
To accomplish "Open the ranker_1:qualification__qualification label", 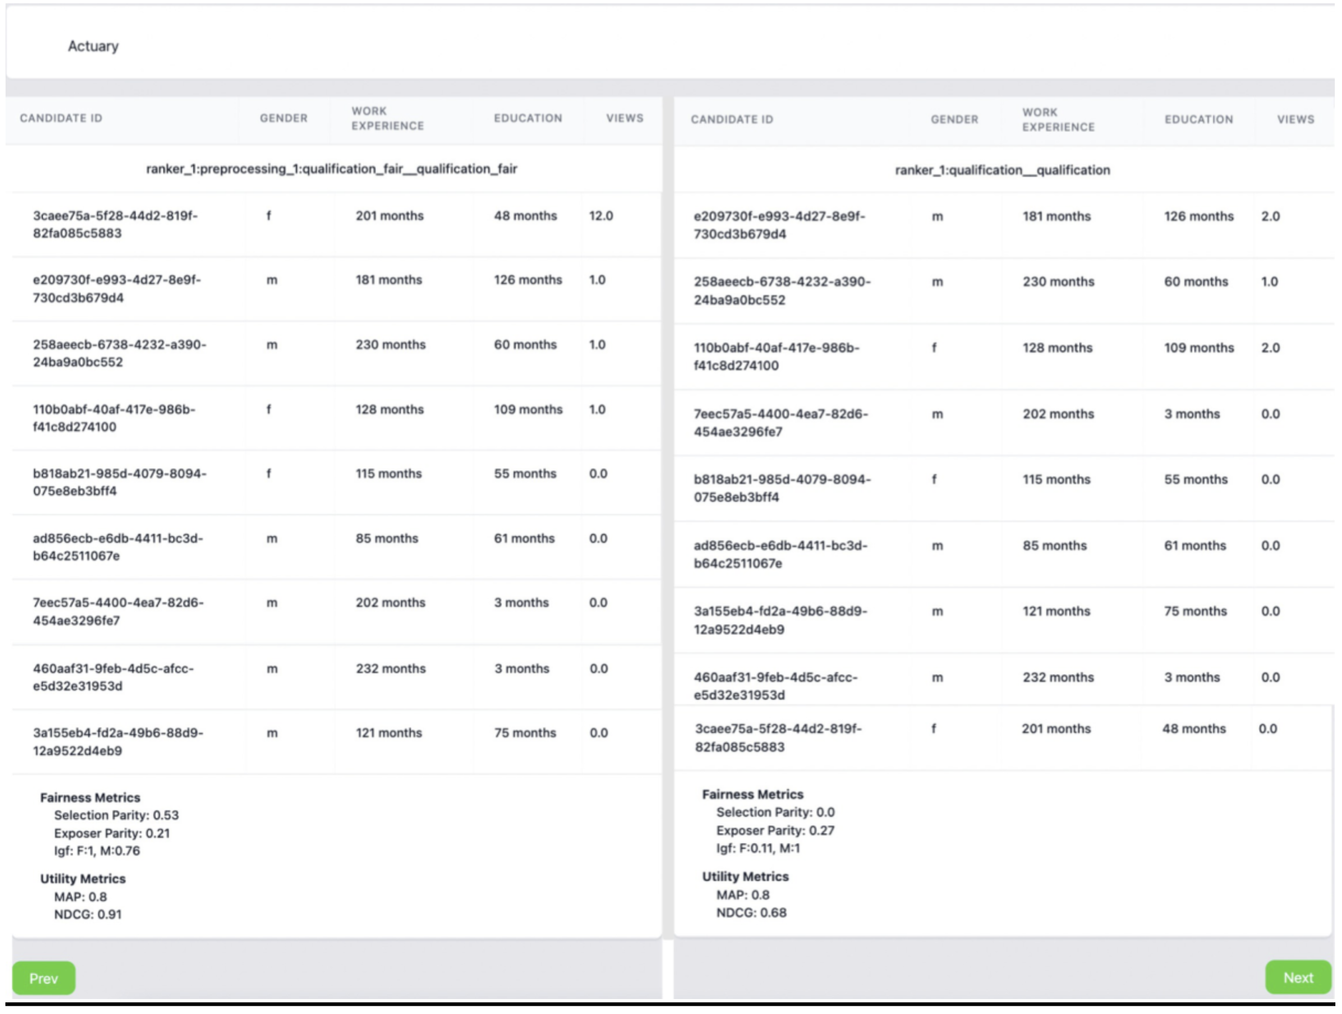I will click(1002, 170).
